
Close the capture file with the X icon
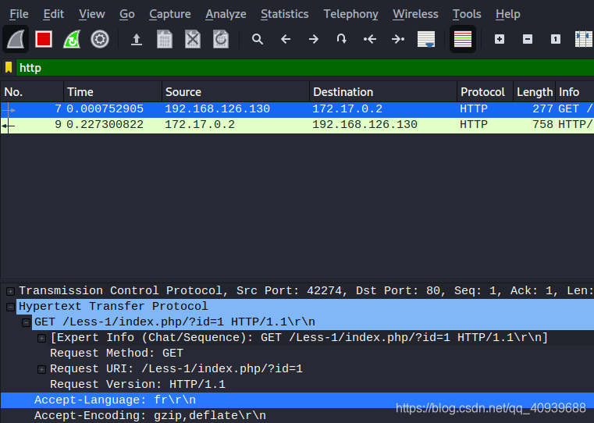coord(193,39)
